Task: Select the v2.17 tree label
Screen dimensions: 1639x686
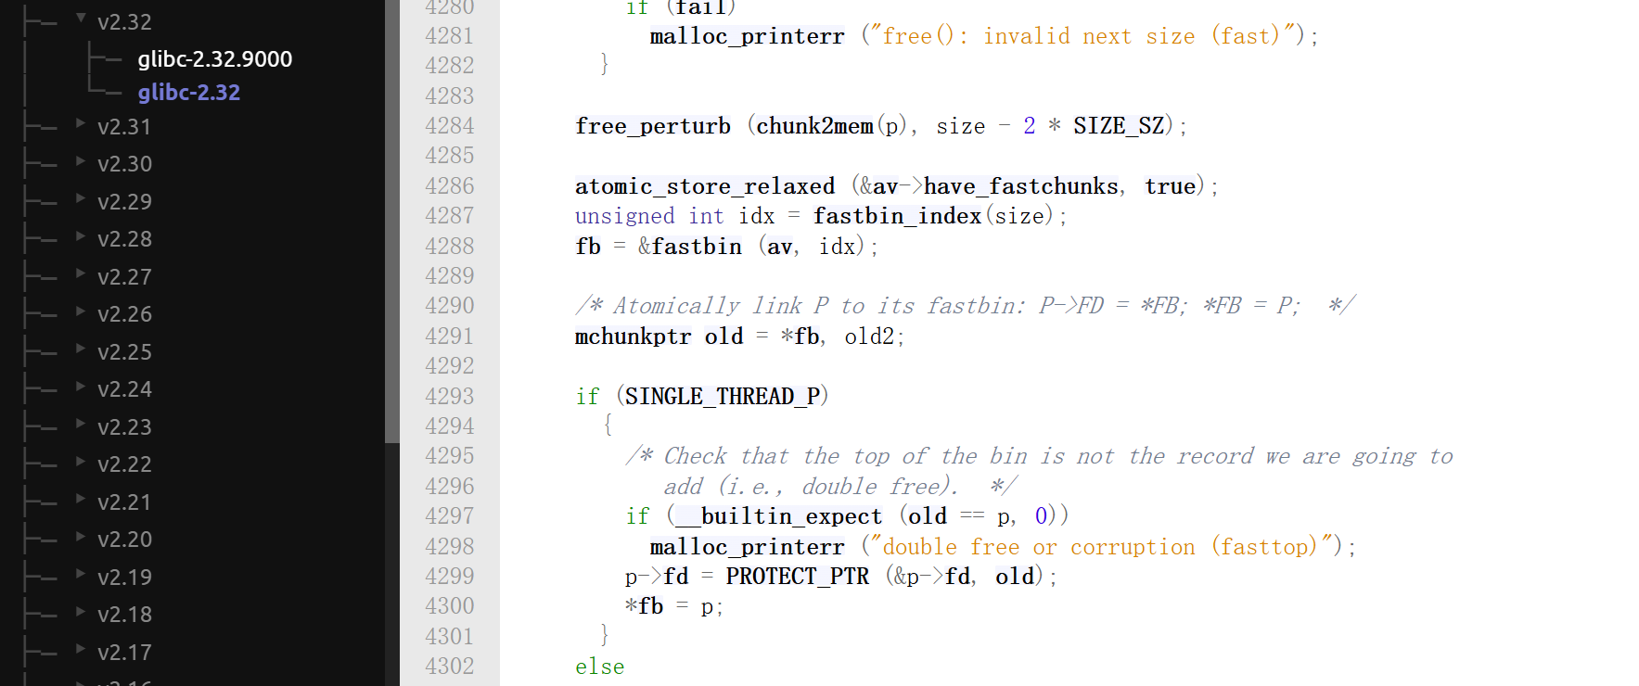Action: pyautogui.click(x=124, y=653)
